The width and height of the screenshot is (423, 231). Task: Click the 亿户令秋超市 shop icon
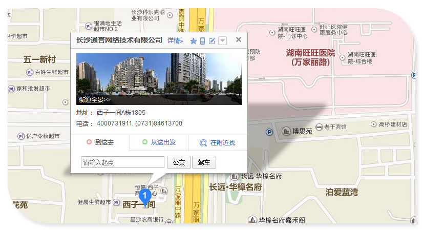tap(21, 136)
